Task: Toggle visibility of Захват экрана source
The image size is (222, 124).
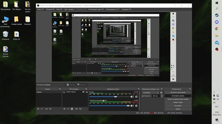Action: (83, 92)
